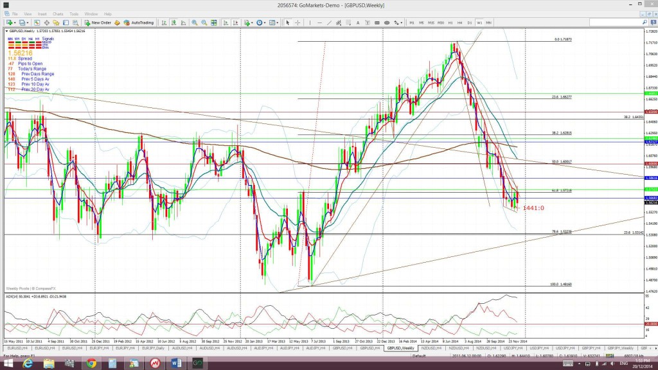Select the GBPUSD,Weekly chart tab

pyautogui.click(x=400, y=348)
